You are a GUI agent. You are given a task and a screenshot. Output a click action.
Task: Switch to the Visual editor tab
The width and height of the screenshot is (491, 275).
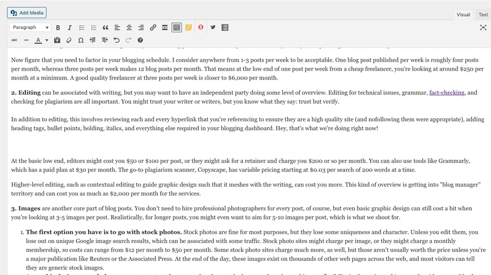[x=463, y=14]
